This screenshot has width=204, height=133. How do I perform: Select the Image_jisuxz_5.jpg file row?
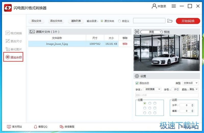click(80, 44)
